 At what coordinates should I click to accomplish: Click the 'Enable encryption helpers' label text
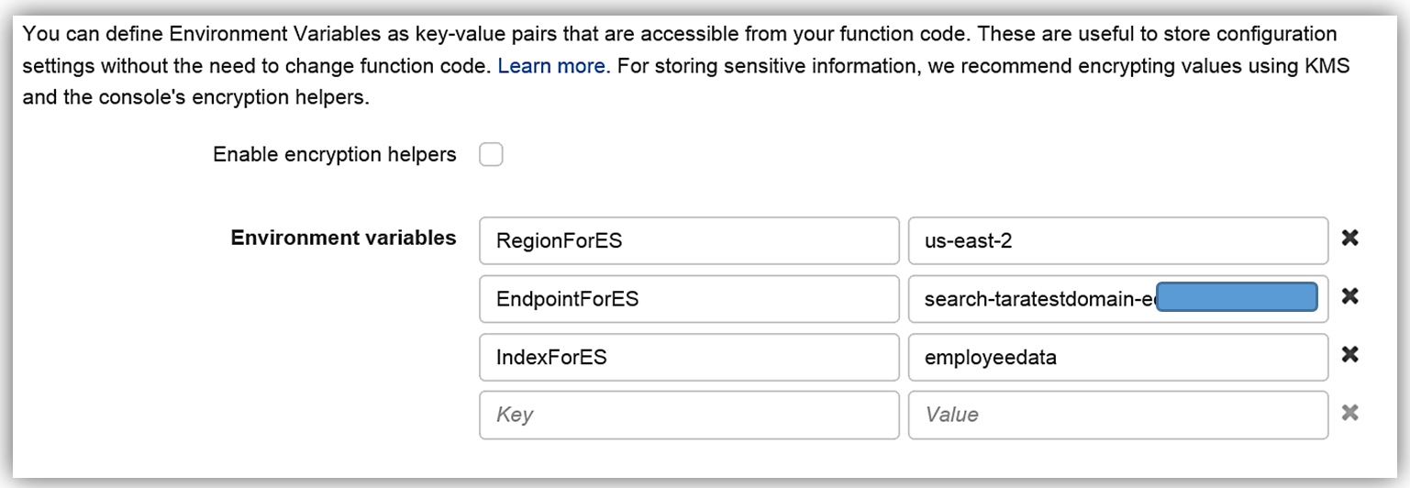[334, 155]
